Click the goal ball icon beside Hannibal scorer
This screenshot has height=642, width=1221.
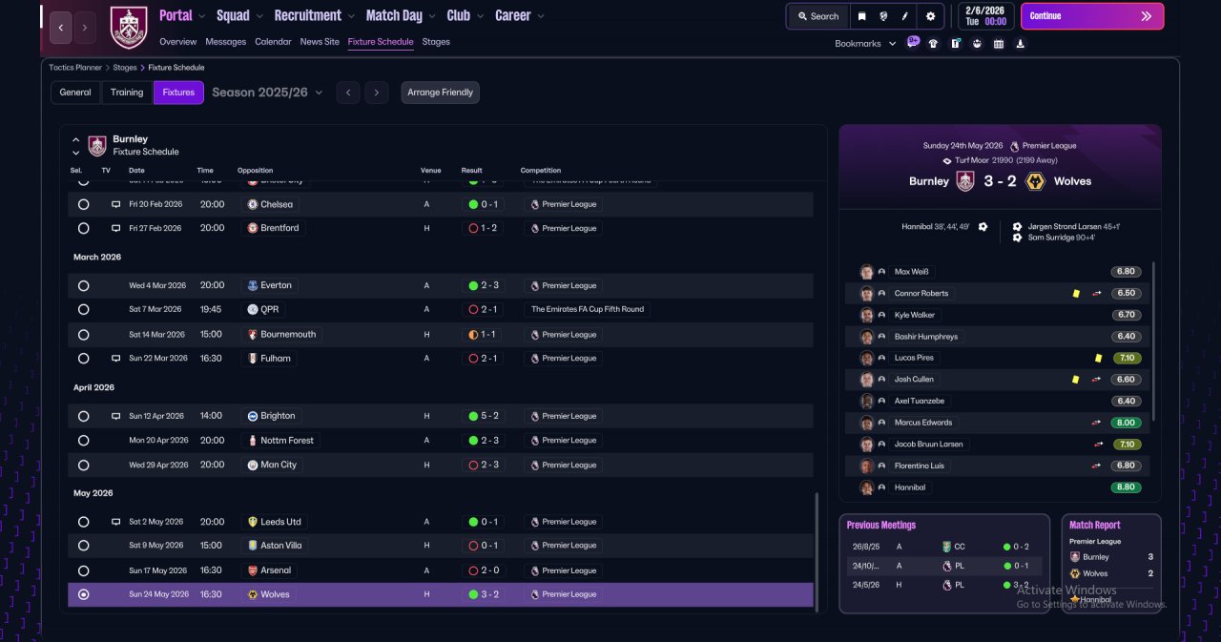(983, 226)
